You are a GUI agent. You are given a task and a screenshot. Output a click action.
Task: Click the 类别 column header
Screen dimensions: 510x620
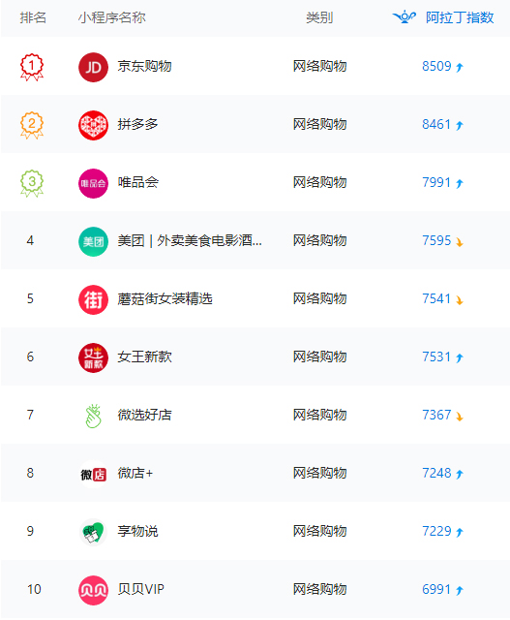coord(319,17)
